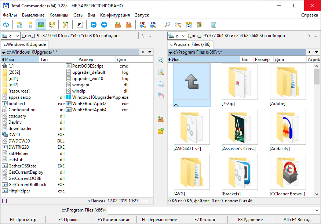Click the pack files icon in the toolbar
Screen dimensions: 321x224
(118, 25)
